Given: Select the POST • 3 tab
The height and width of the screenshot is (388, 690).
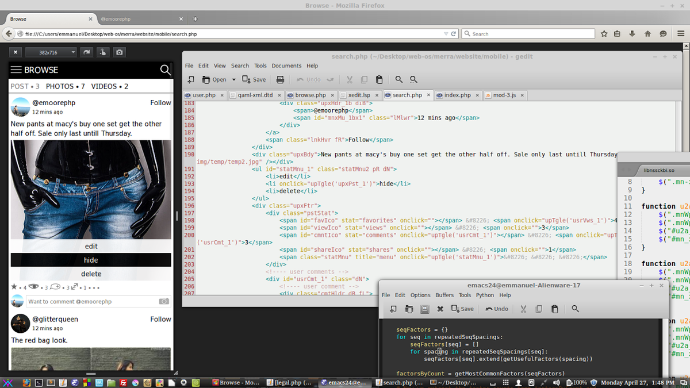Looking at the screenshot, I should point(25,86).
